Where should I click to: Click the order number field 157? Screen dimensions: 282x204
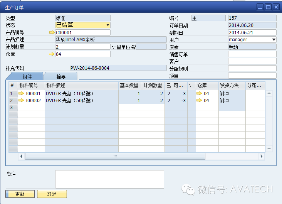point(252,18)
